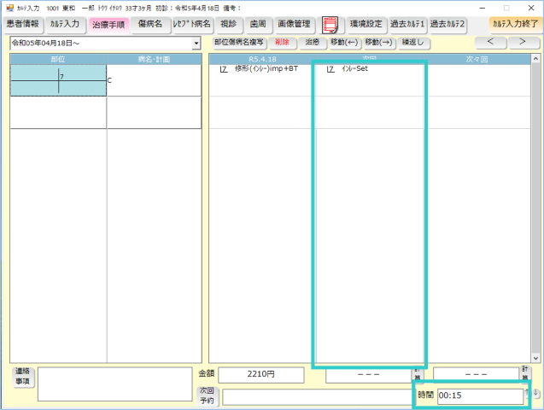The height and width of the screenshot is (410, 544).
Task: Switch to the 患者情報 tab
Action: (x=22, y=25)
